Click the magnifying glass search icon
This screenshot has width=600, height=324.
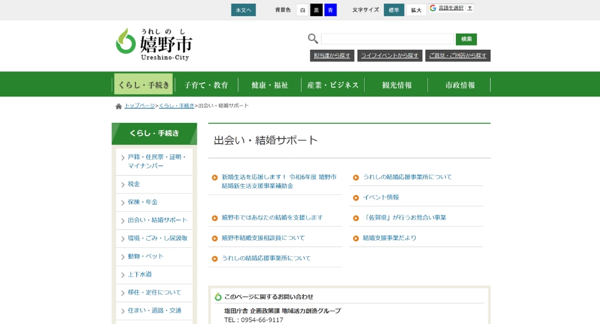pyautogui.click(x=313, y=38)
